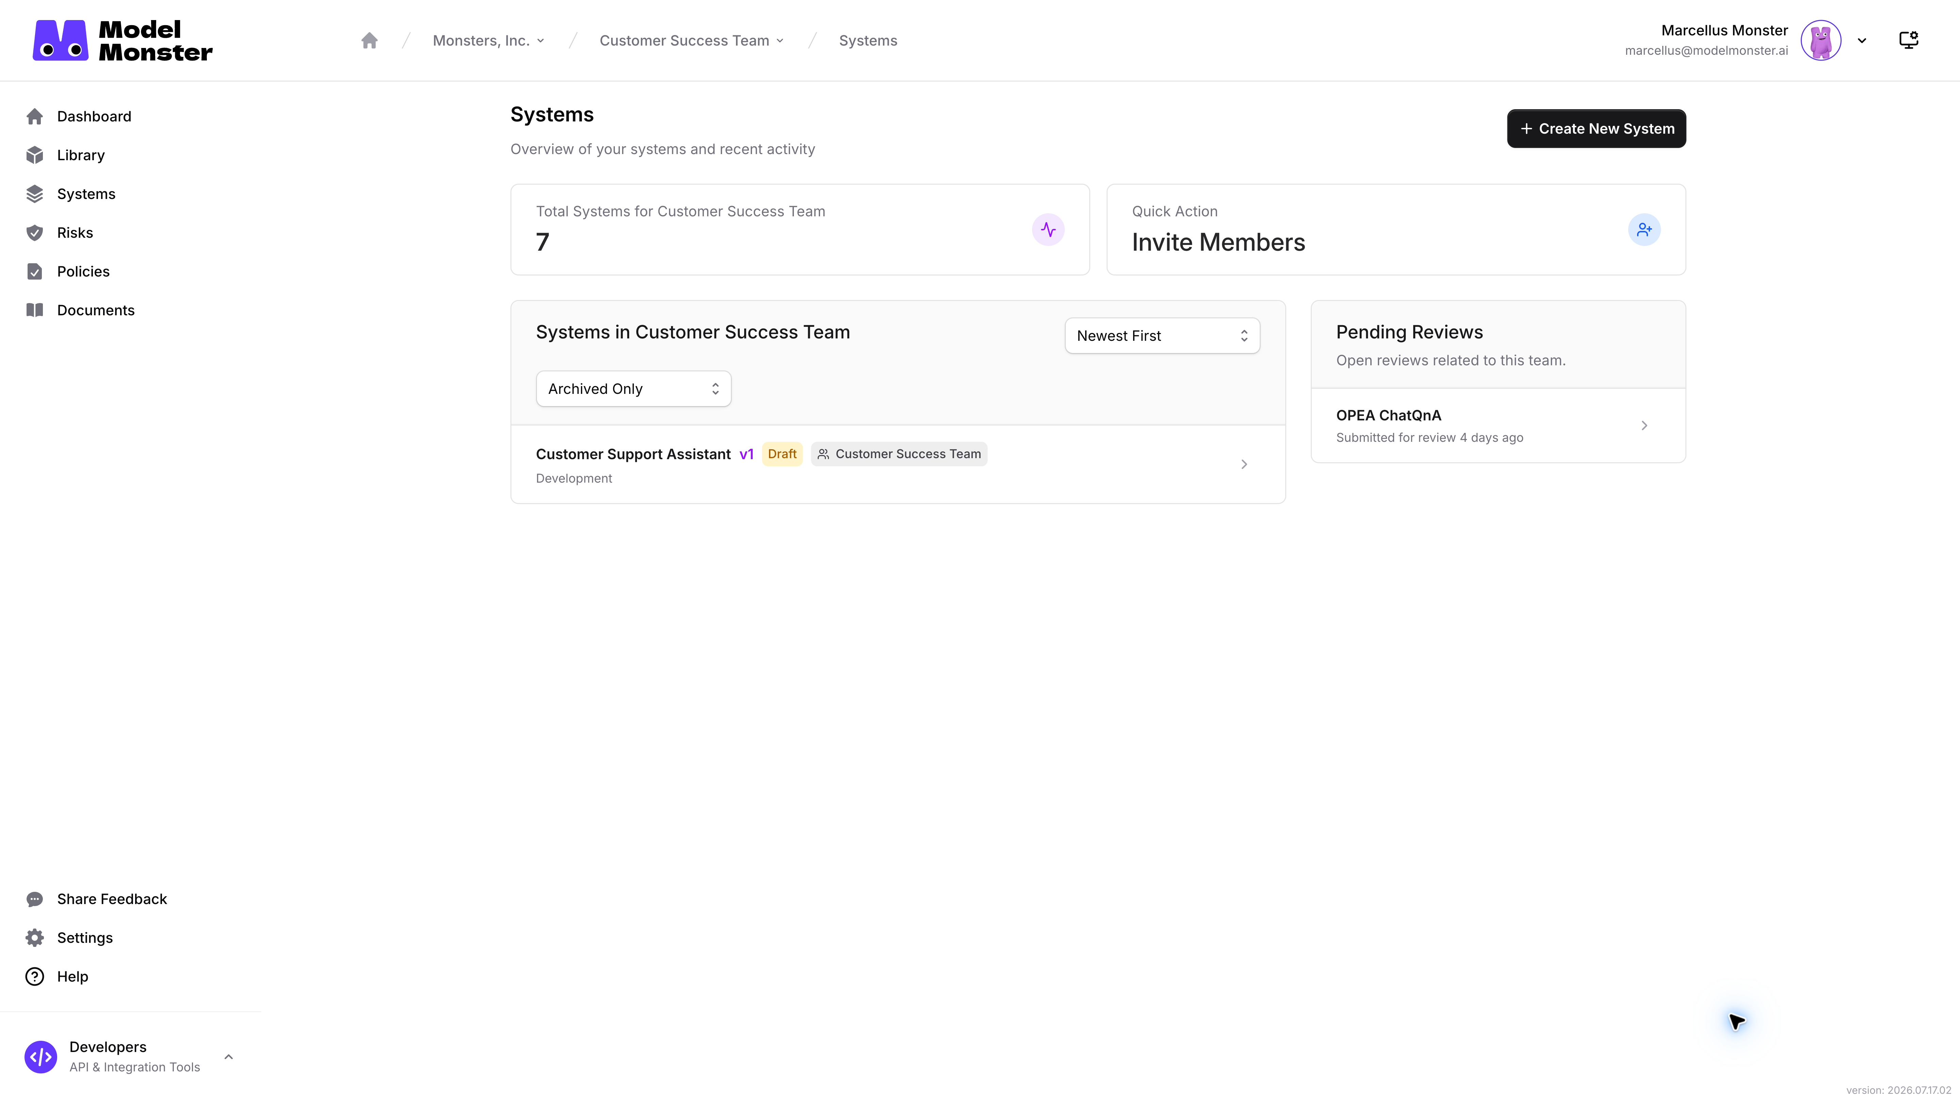The width and height of the screenshot is (1960, 1102).
Task: Click the add-user icon in Quick Action card
Action: 1644,230
